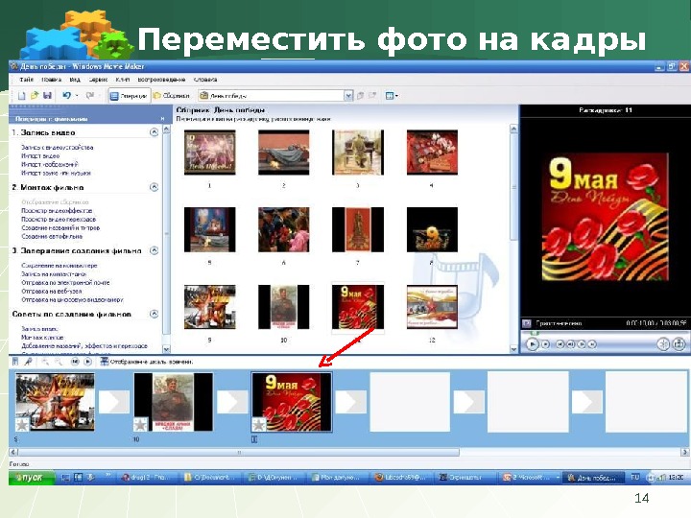Click the Split clip icon under preview
Screen dimensions: 691x518
(663, 343)
